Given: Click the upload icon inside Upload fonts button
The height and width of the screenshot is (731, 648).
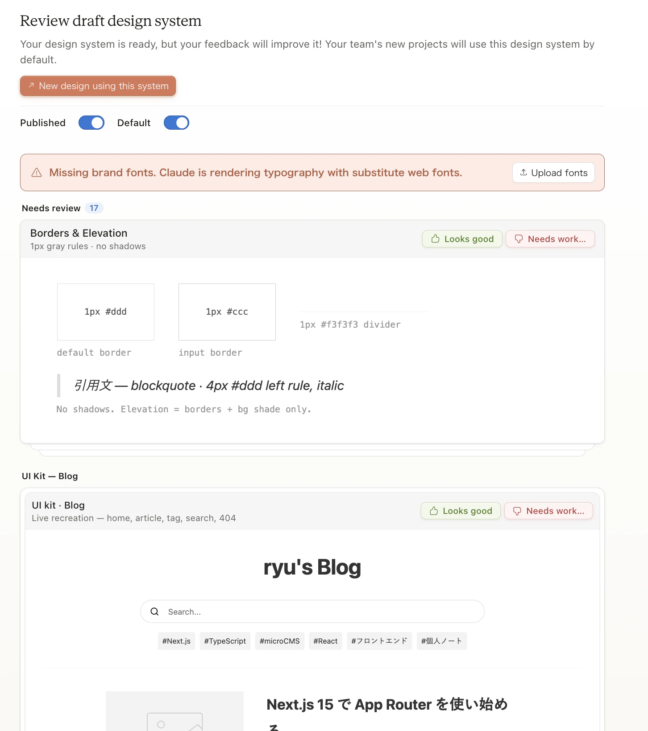Looking at the screenshot, I should [523, 172].
